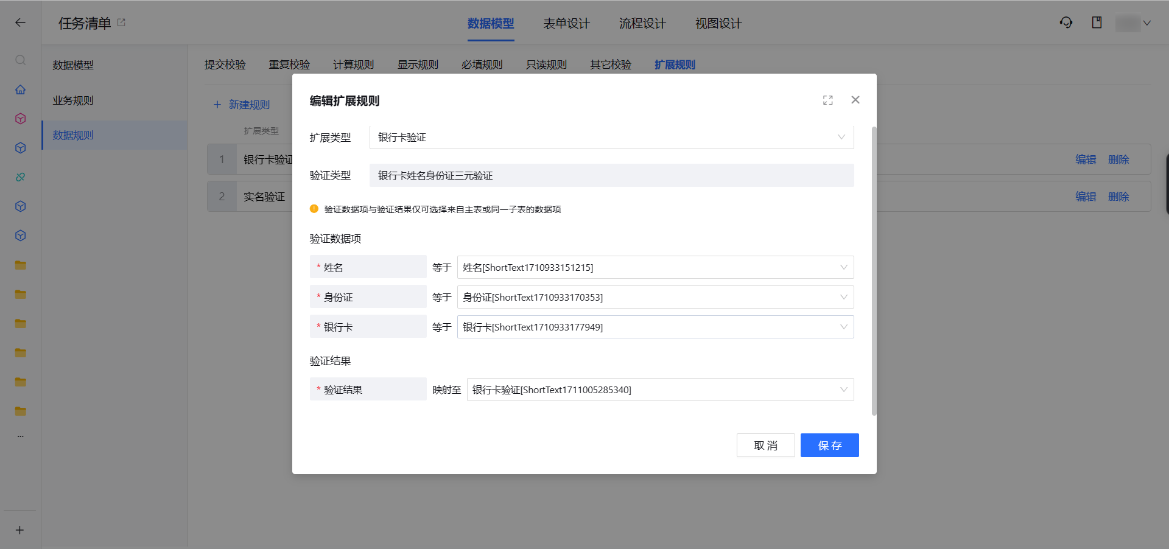
Task: Click the orange info icon in notice
Action: coord(314,209)
